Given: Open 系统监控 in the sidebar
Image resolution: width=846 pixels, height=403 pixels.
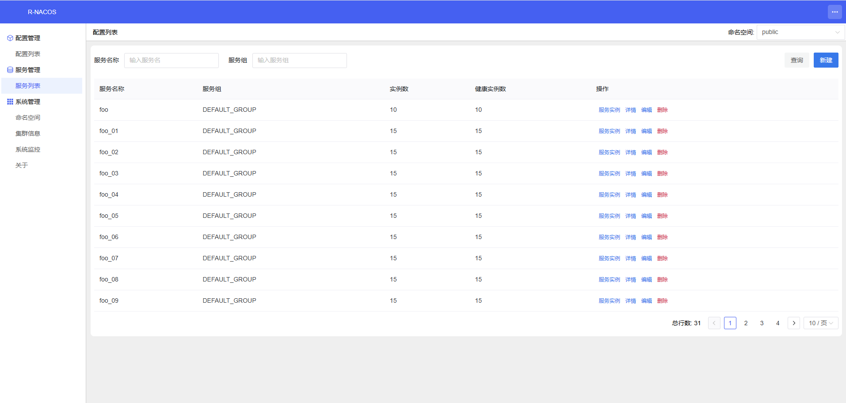Looking at the screenshot, I should [x=28, y=149].
